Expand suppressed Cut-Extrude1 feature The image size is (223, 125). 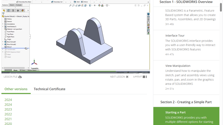(3, 49)
